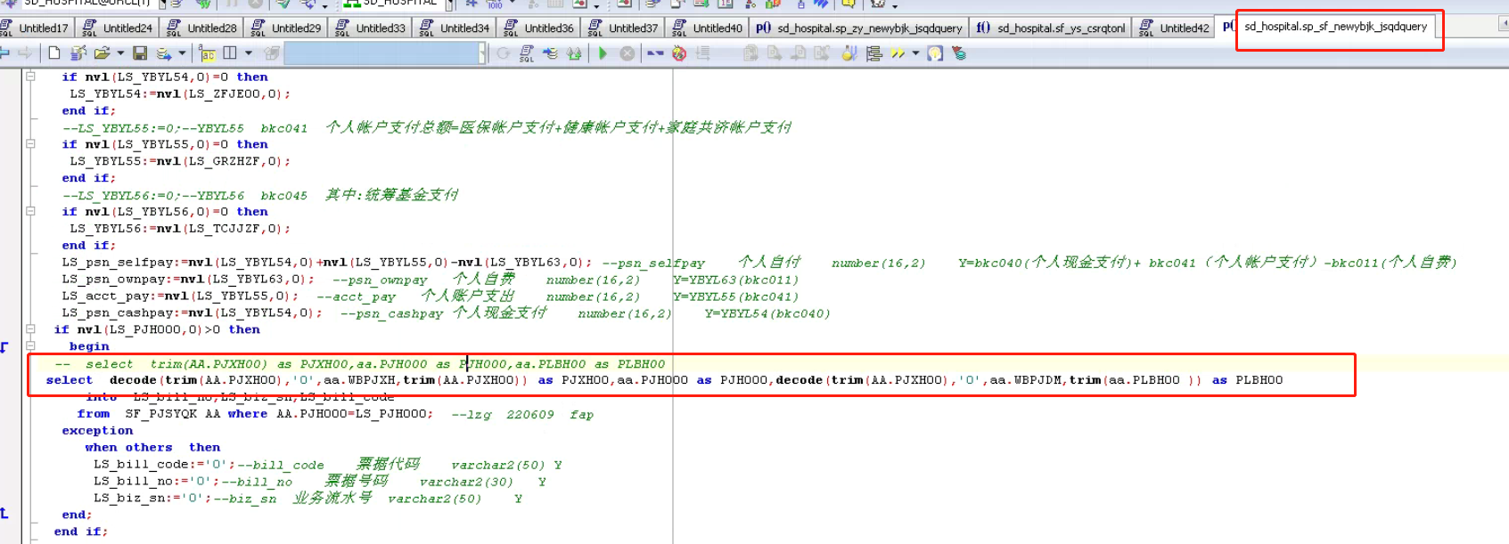Click the format code tree icon
Image resolution: width=1509 pixels, height=544 pixels.
[874, 53]
